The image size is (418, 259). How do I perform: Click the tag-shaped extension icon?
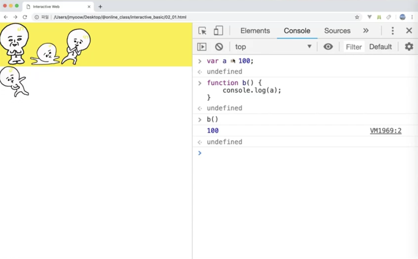pyautogui.click(x=389, y=17)
